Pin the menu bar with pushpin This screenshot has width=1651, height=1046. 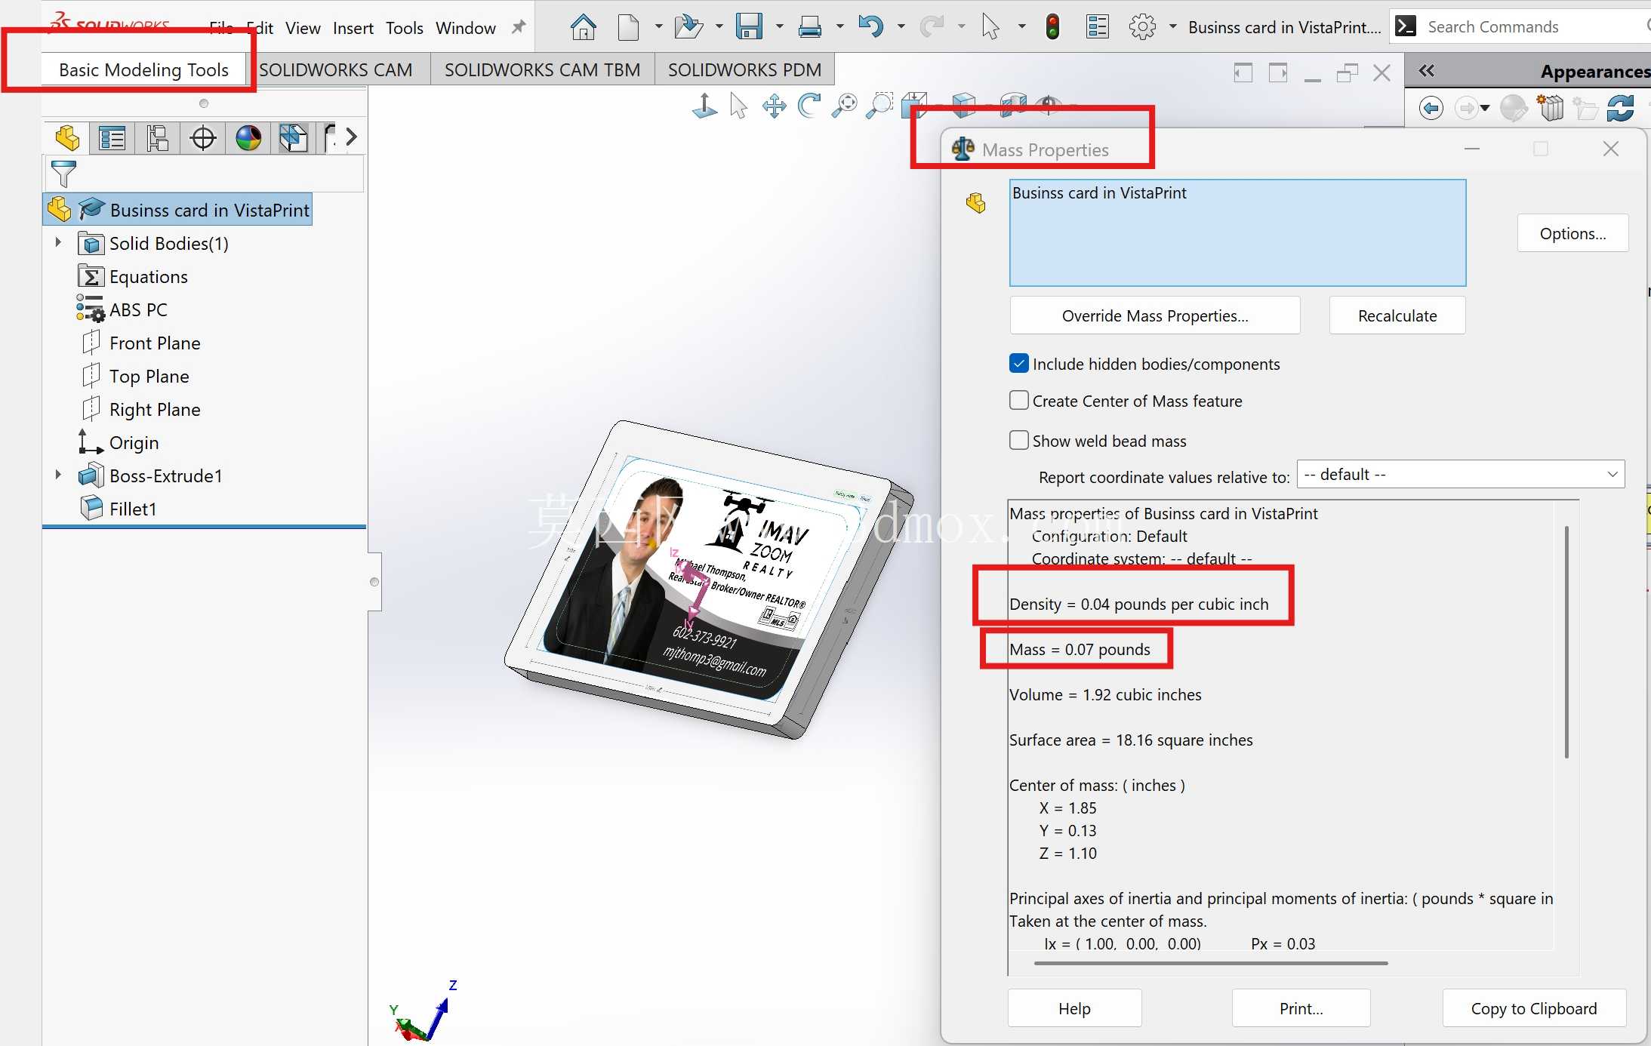[518, 27]
